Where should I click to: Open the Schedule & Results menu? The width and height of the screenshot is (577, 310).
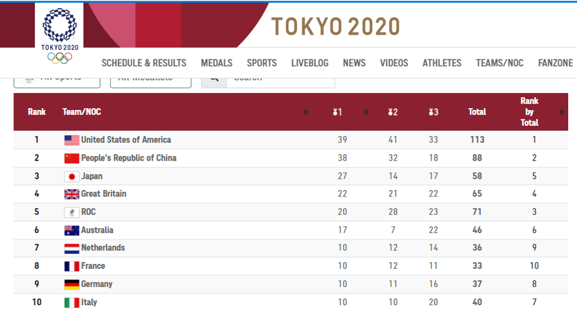coord(144,63)
